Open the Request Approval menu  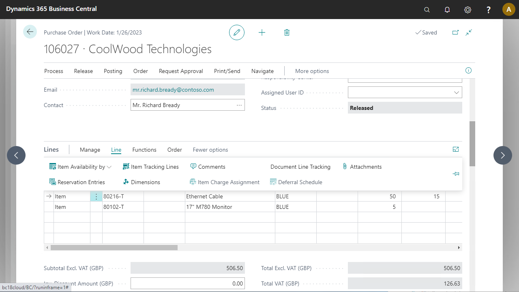tap(181, 71)
